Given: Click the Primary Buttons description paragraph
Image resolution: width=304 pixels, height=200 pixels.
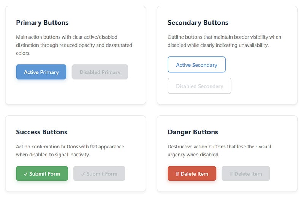Looking at the screenshot, I should (74, 45).
